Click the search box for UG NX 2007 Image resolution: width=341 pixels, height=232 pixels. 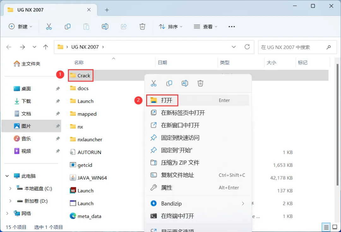tap(297, 47)
